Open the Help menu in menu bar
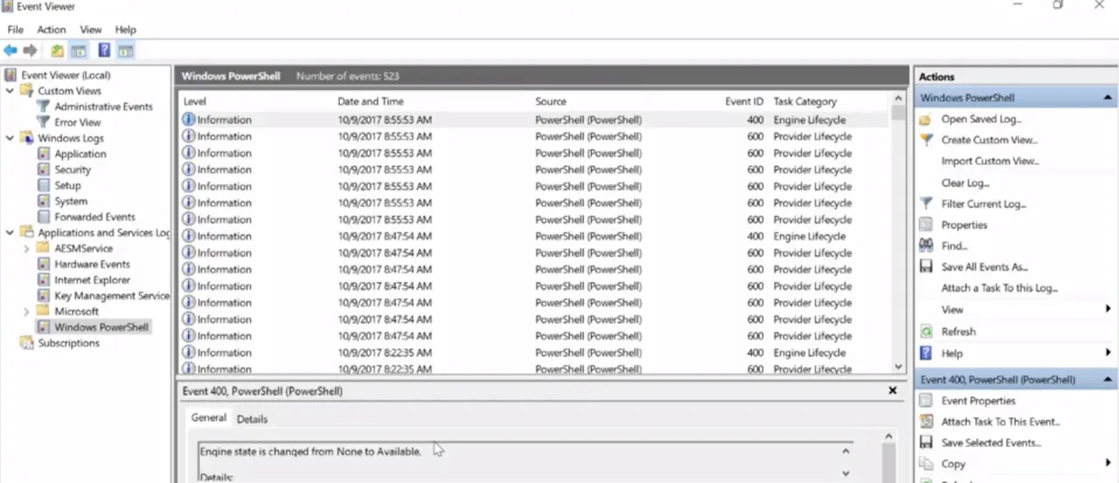This screenshot has height=483, width=1119. click(x=126, y=30)
